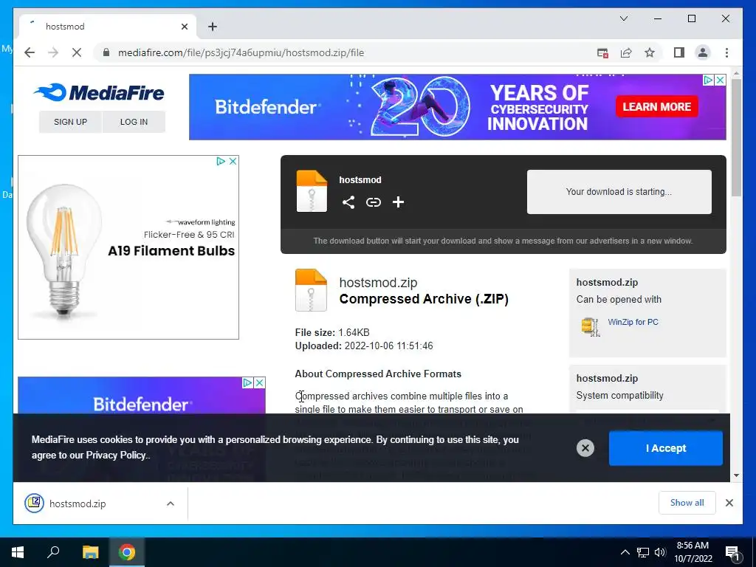Select the hostsmod browser tab
756x567 pixels.
(x=108, y=27)
